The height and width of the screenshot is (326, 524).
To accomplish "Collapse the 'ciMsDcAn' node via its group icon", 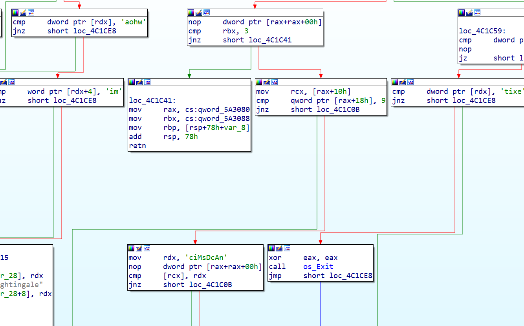I will (147, 248).
